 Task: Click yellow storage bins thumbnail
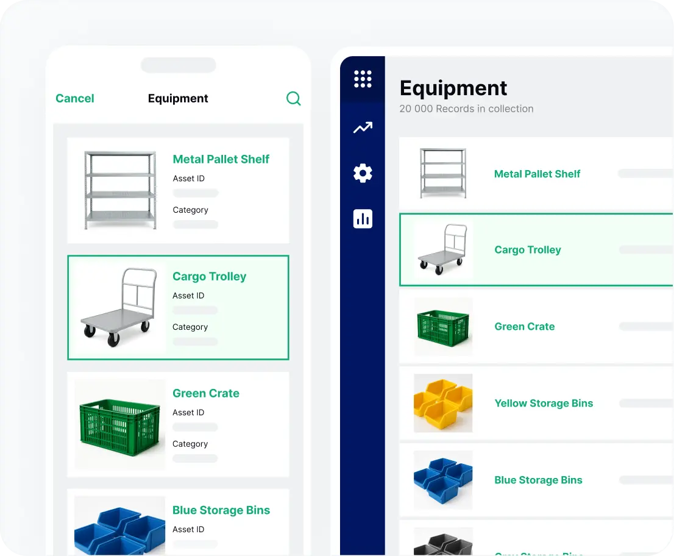pyautogui.click(x=443, y=404)
